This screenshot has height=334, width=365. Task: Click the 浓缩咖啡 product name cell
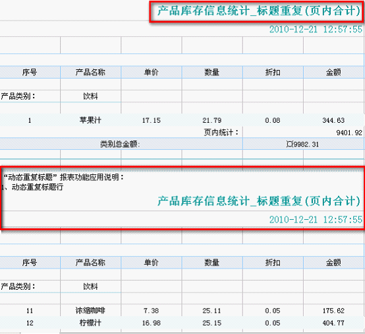pyautogui.click(x=90, y=310)
